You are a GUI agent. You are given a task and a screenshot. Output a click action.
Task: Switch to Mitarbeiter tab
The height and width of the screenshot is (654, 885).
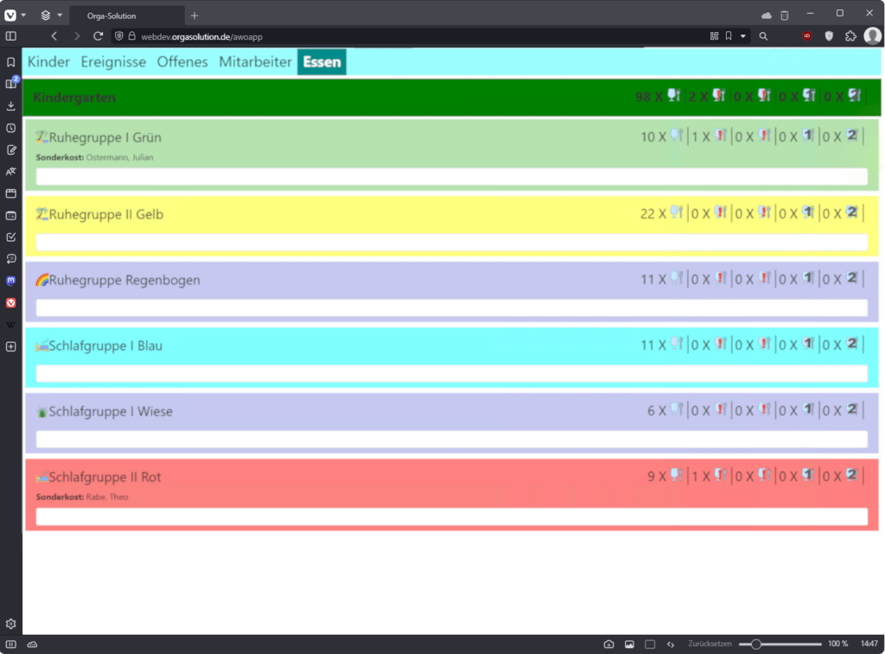click(255, 61)
